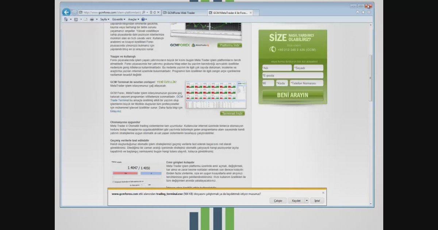Open Tools gear icon at top right
The width and height of the screenshot is (438, 230).
point(369,12)
